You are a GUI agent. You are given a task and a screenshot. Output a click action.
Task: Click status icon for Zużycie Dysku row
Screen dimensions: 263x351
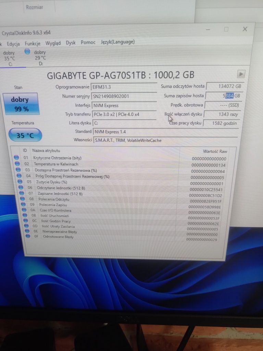point(20,182)
